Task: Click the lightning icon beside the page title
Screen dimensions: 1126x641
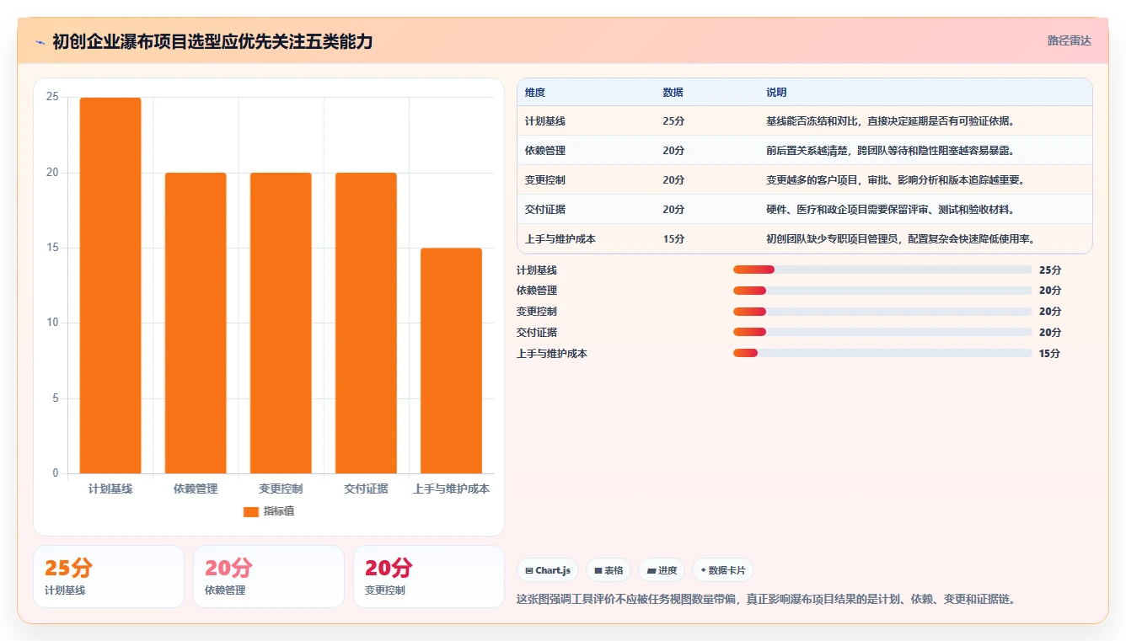Action: [40, 42]
